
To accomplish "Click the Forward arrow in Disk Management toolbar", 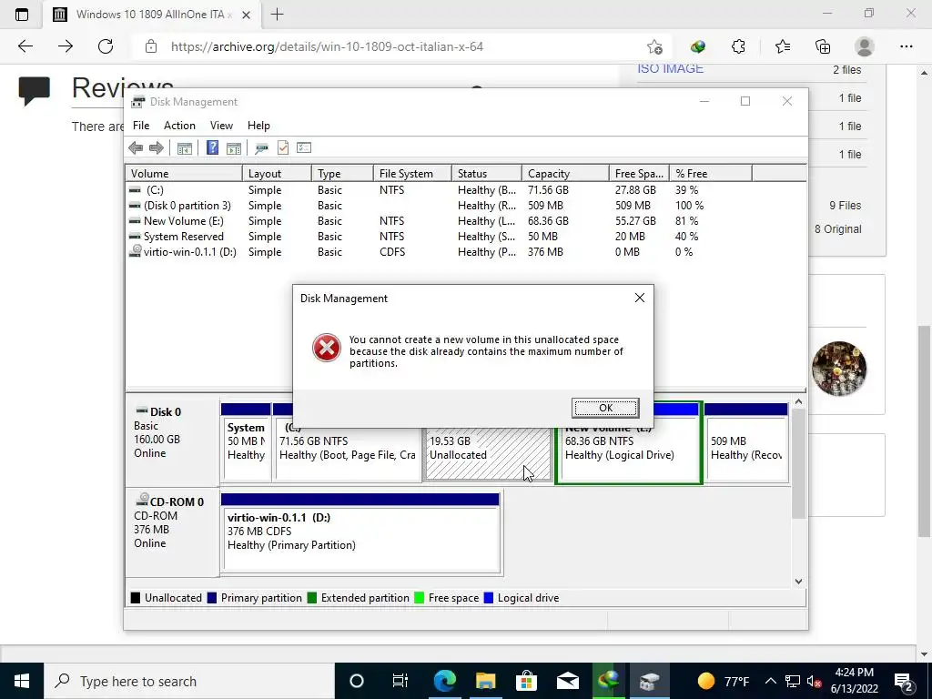I will coord(157,148).
